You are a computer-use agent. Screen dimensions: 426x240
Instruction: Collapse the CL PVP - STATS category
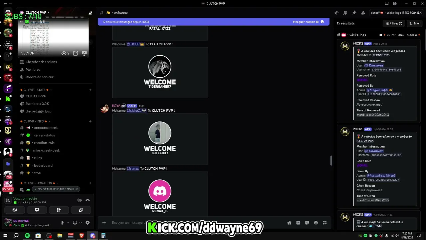36,90
